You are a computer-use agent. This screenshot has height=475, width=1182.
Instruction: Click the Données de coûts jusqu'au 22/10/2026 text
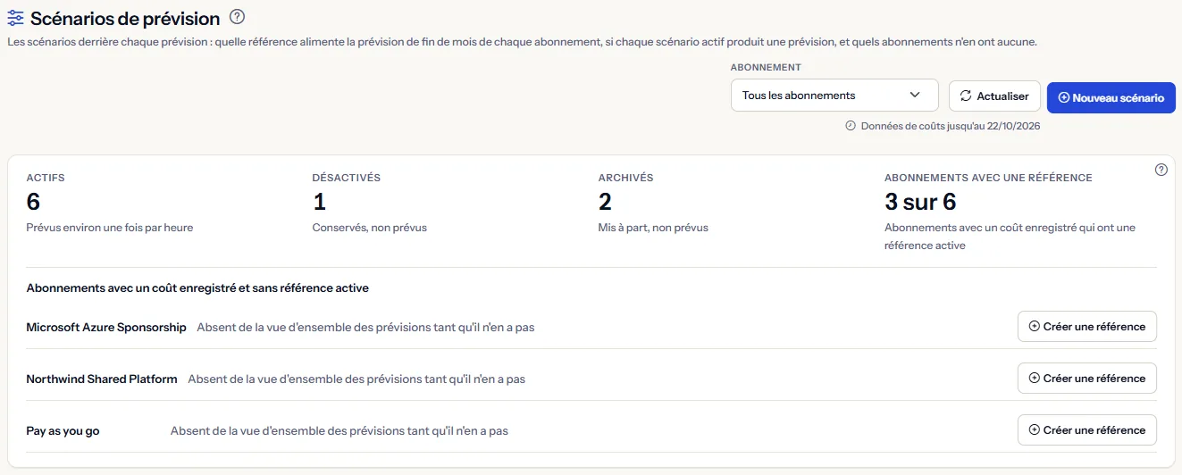951,126
